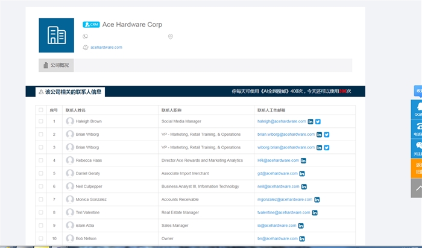422x248 pixels.
Task: Open LinkedIn icon for neil@acehardware.com
Action: click(x=304, y=186)
